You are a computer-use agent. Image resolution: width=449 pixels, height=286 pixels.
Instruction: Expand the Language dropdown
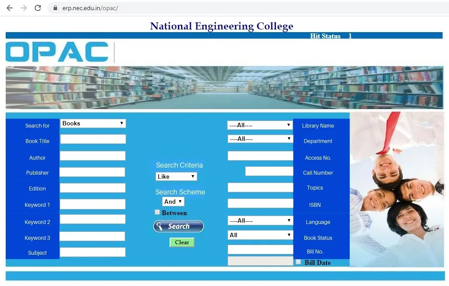(x=260, y=220)
